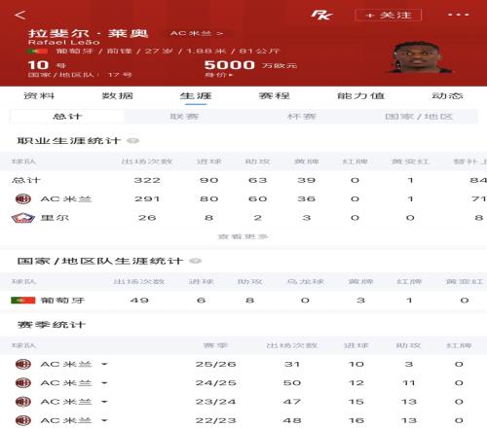This screenshot has height=428, width=487.
Task: Select the 国家/地区 filter segment
Action: point(419,117)
